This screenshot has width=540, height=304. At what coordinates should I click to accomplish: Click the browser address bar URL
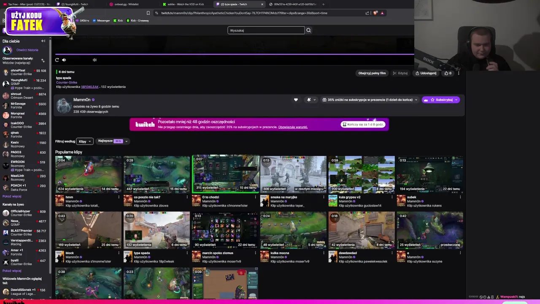pyautogui.click(x=244, y=13)
